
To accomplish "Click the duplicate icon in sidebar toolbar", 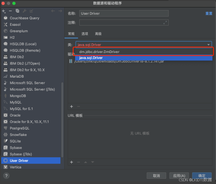I will pos(17,11).
